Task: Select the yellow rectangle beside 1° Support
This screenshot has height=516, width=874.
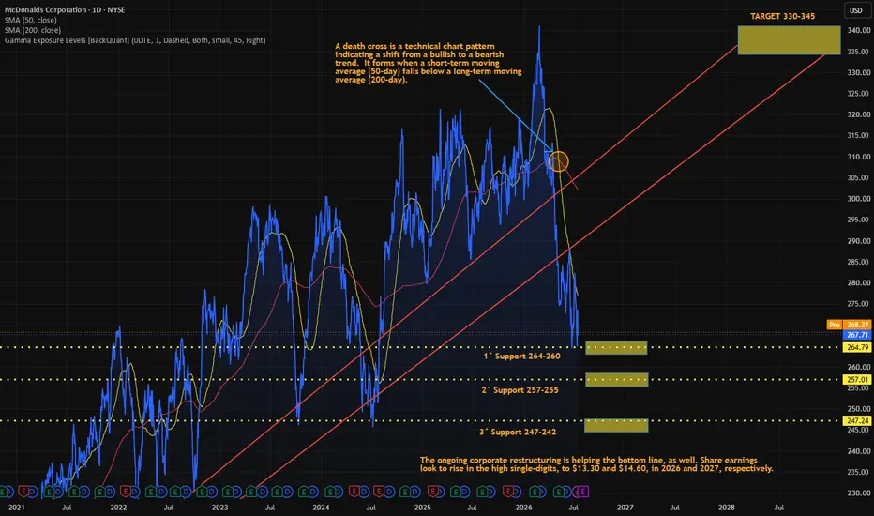Action: (x=616, y=348)
